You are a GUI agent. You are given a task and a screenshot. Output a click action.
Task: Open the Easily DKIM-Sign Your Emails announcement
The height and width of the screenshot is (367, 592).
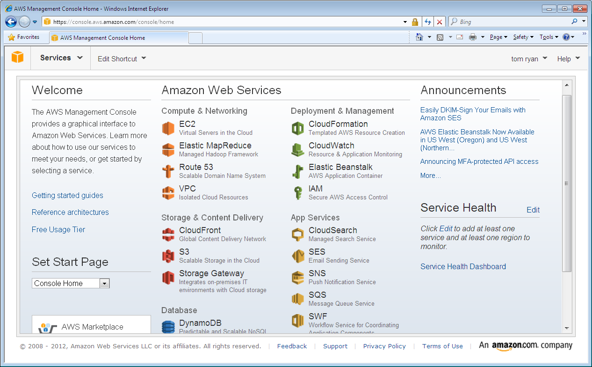[473, 114]
